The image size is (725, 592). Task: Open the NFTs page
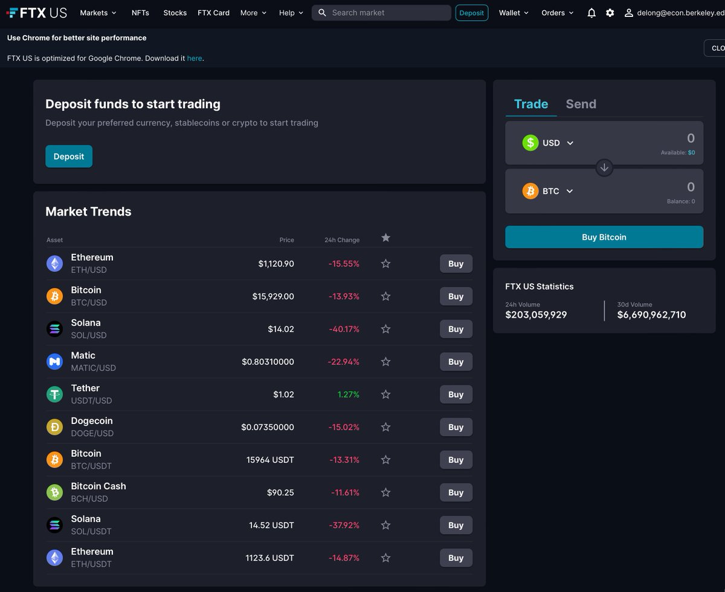[140, 13]
